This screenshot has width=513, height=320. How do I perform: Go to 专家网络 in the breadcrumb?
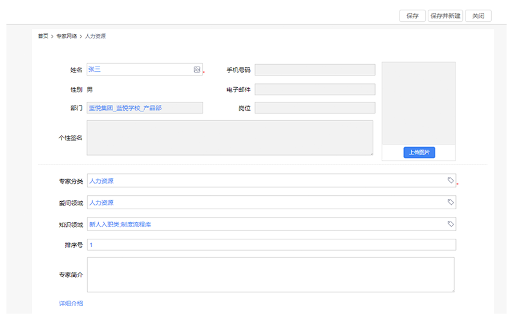[67, 36]
